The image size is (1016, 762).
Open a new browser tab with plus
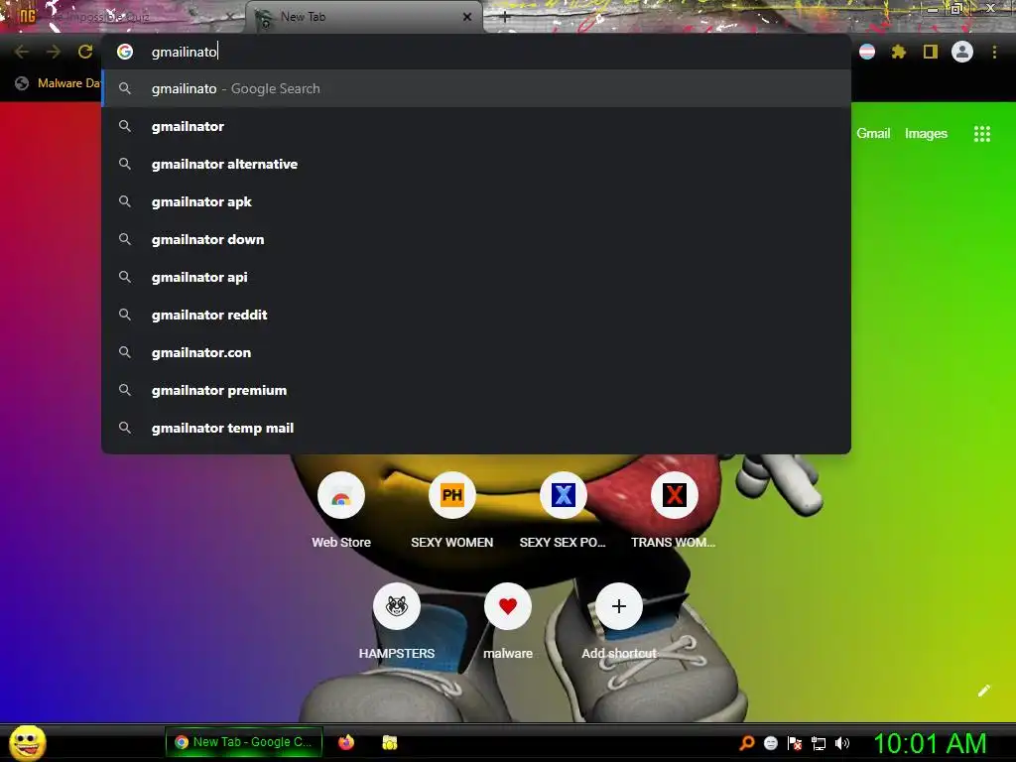coord(505,17)
